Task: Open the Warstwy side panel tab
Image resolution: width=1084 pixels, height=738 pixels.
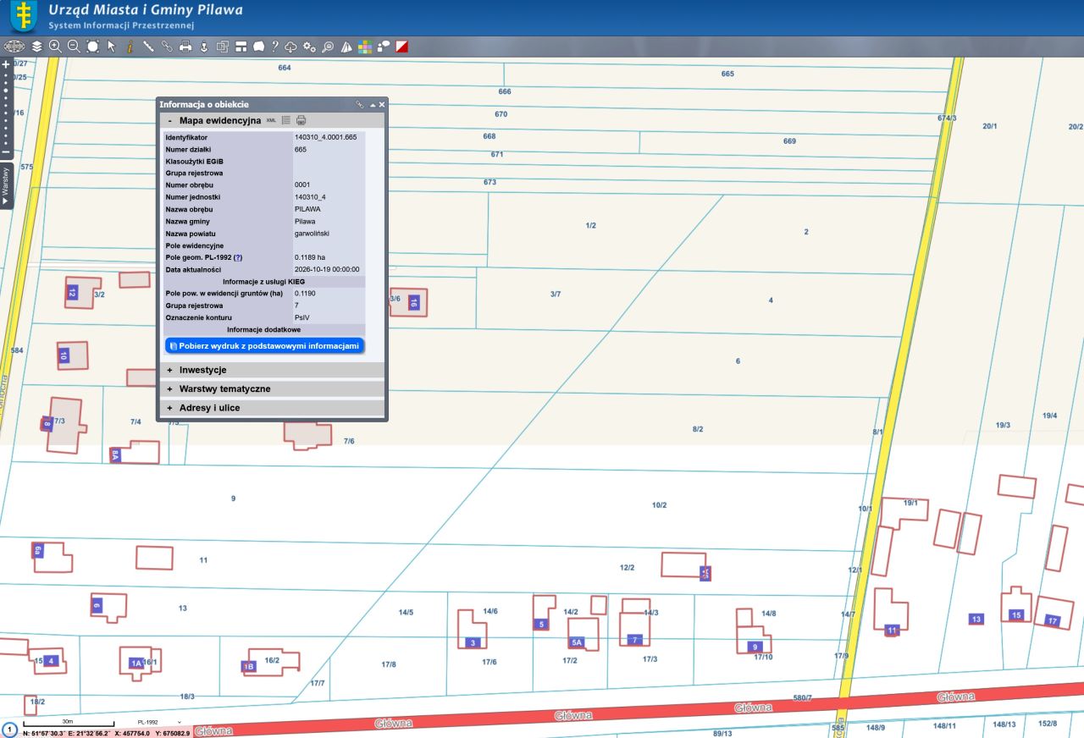Action: coord(6,184)
